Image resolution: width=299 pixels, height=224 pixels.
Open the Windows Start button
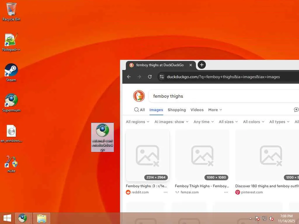7,218
